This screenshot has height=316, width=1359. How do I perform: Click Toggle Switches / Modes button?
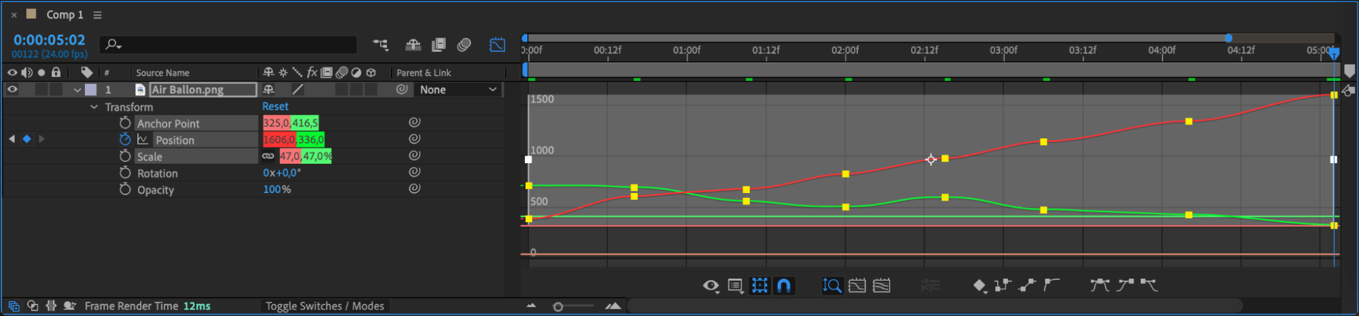324,306
